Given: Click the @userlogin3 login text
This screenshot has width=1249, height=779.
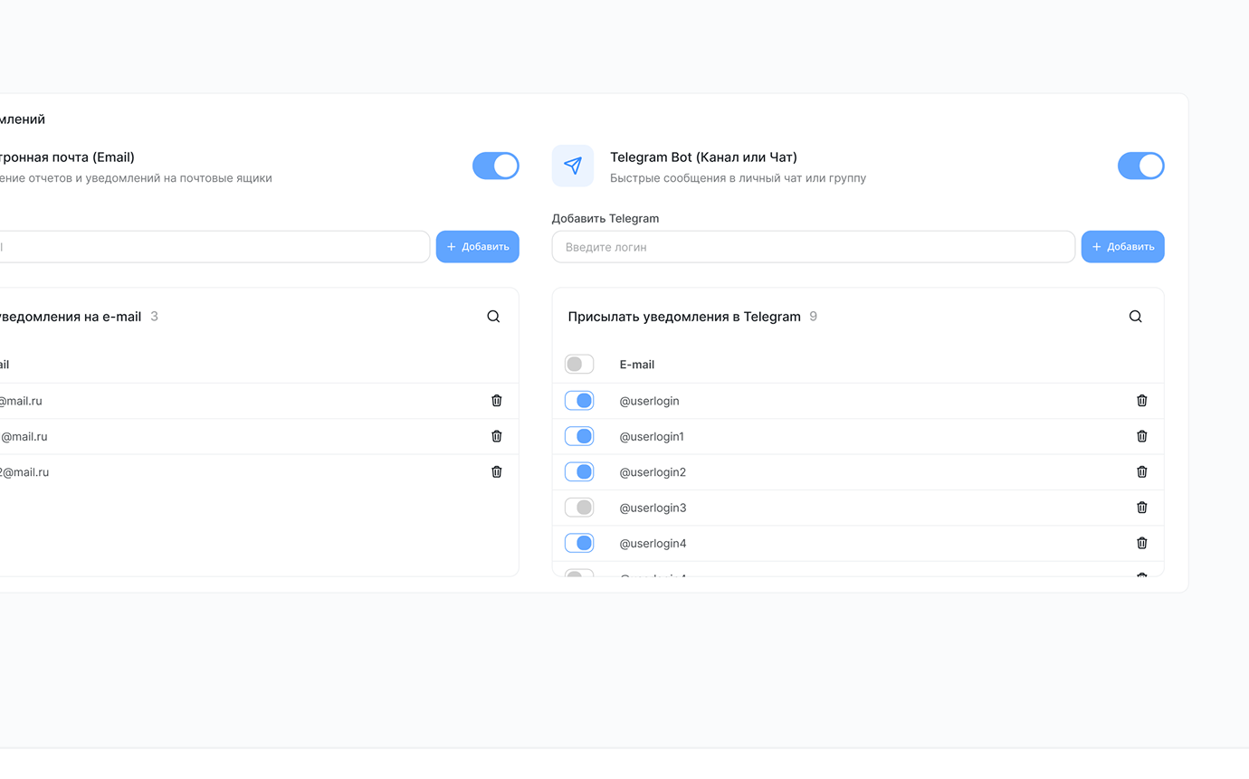Looking at the screenshot, I should 653,508.
